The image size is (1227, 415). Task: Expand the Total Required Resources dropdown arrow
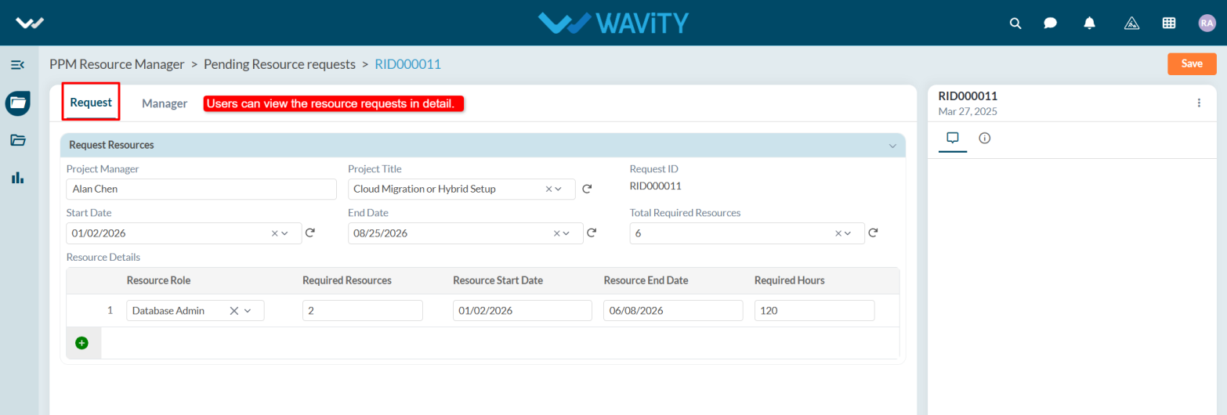point(848,233)
